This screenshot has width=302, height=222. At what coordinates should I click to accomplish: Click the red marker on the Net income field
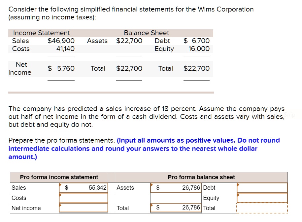[60, 205]
